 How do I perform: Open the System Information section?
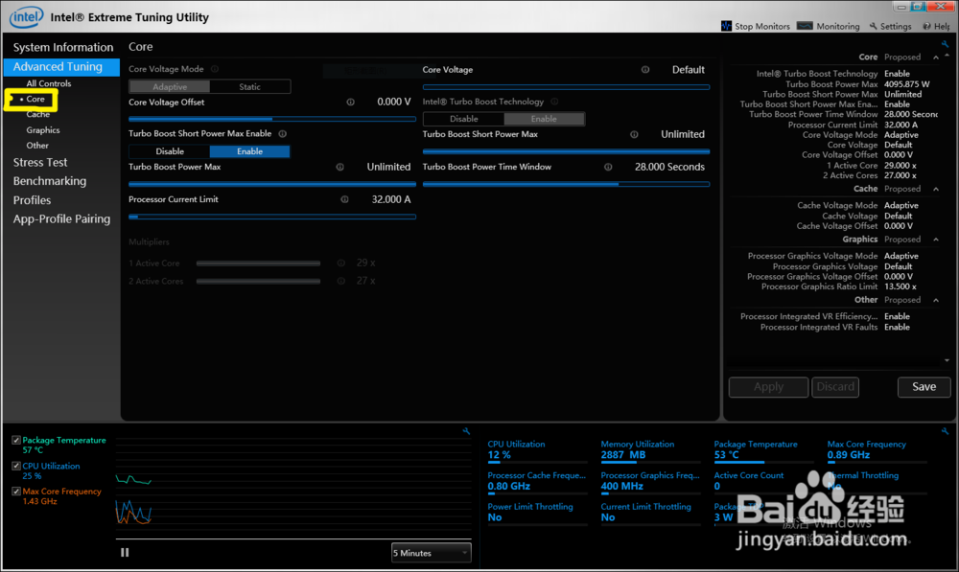(63, 47)
